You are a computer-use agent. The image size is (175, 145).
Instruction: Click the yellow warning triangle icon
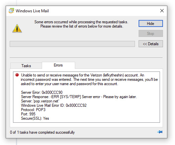coord(17,29)
